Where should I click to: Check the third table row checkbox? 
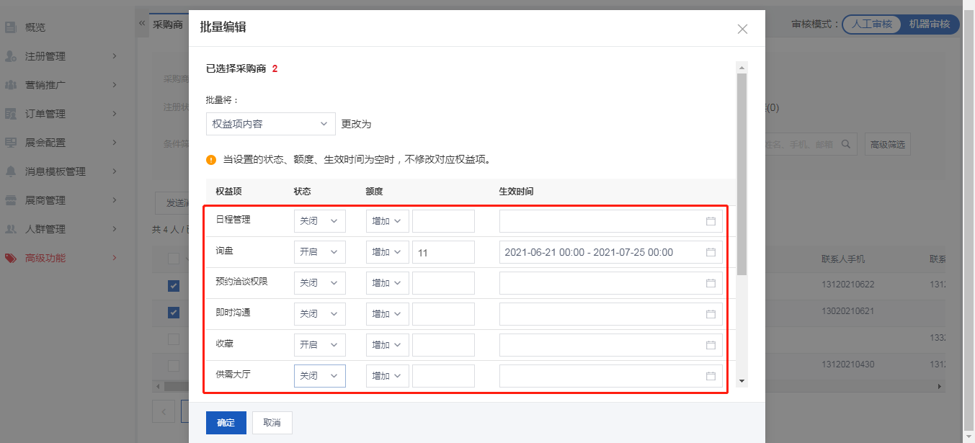pos(174,339)
